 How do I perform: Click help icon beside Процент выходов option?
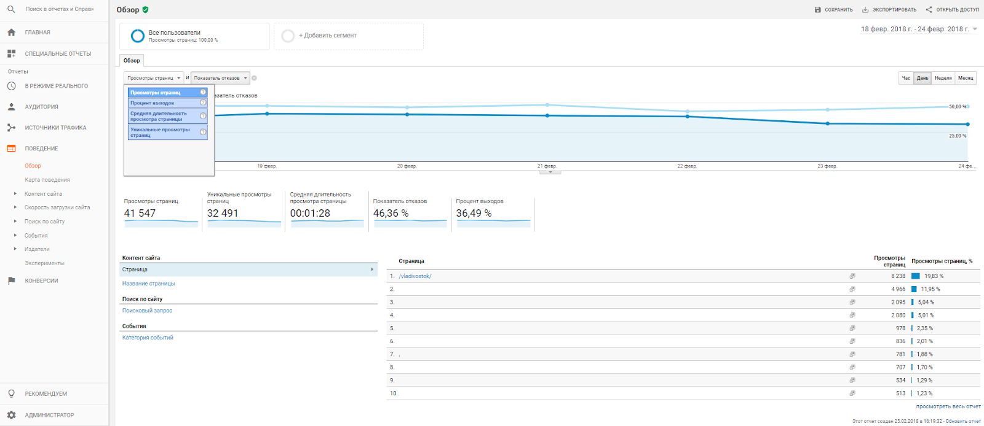pyautogui.click(x=203, y=103)
